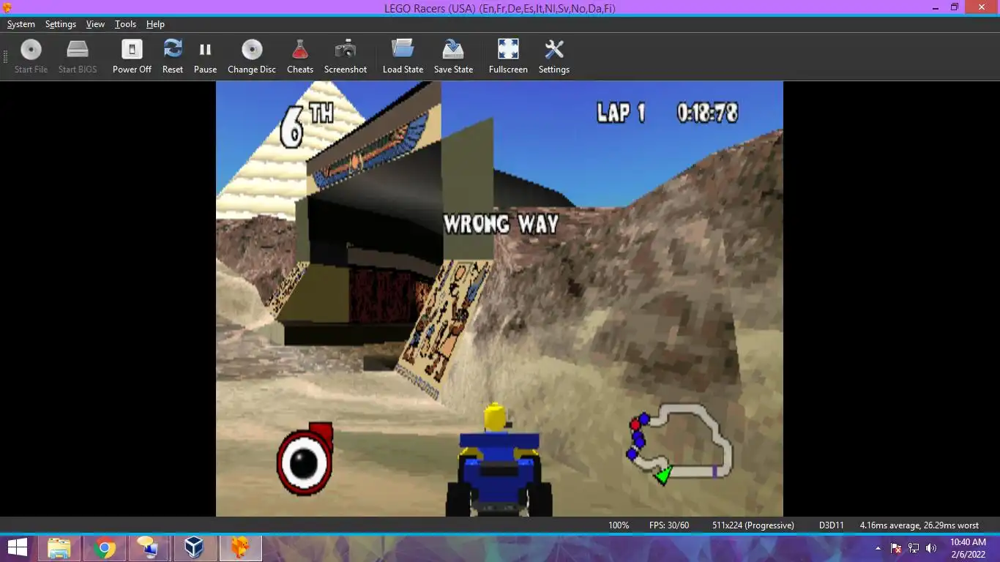Click the 100% speed status text
1000x562 pixels.
click(619, 525)
